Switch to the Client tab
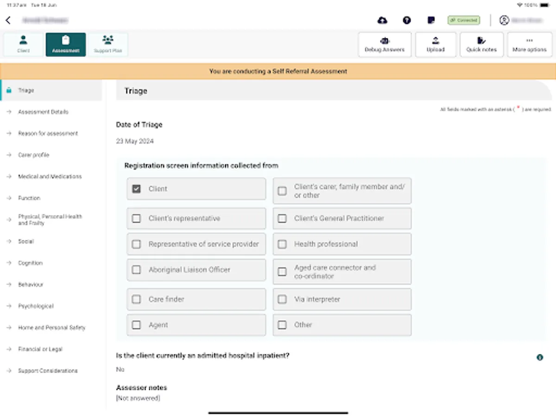This screenshot has height=417, width=556. (22, 44)
